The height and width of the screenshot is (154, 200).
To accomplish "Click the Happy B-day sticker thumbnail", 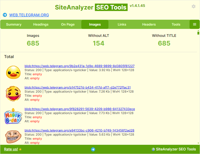I will coord(13,116).
